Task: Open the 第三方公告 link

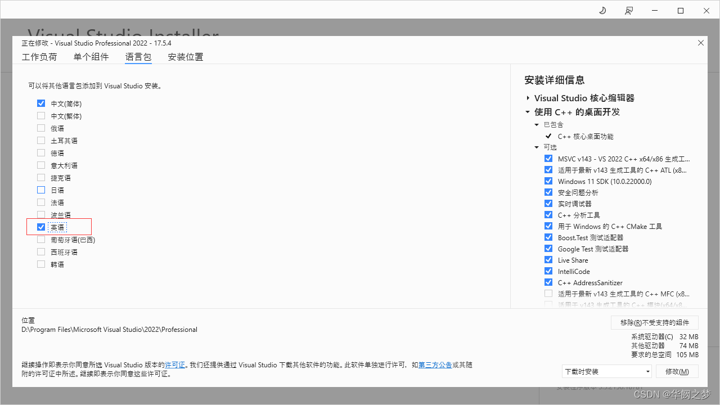Action: click(x=435, y=365)
